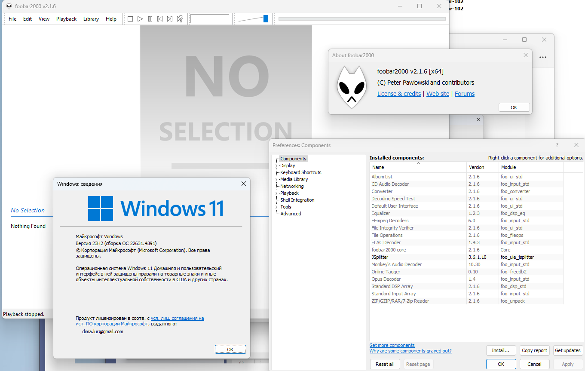Screen dimensions: 585x371
Task: Click the Preferences help question mark icon
Action: click(x=557, y=145)
